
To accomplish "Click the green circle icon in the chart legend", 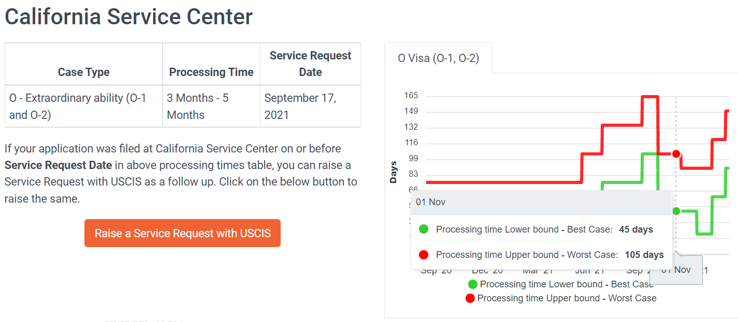I will tap(472, 284).
